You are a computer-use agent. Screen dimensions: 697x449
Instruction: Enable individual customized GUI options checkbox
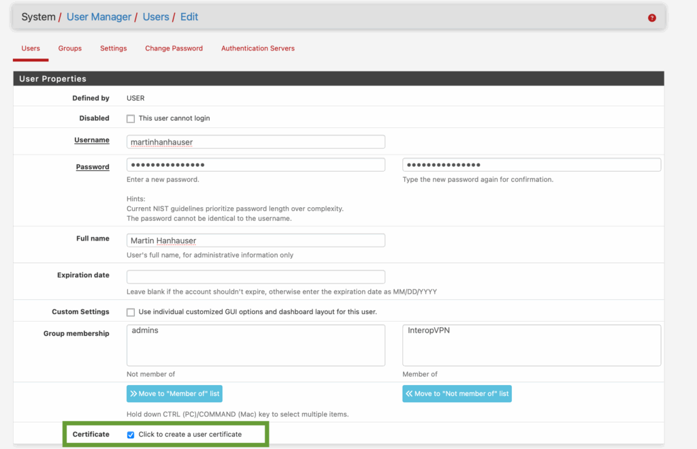point(131,312)
